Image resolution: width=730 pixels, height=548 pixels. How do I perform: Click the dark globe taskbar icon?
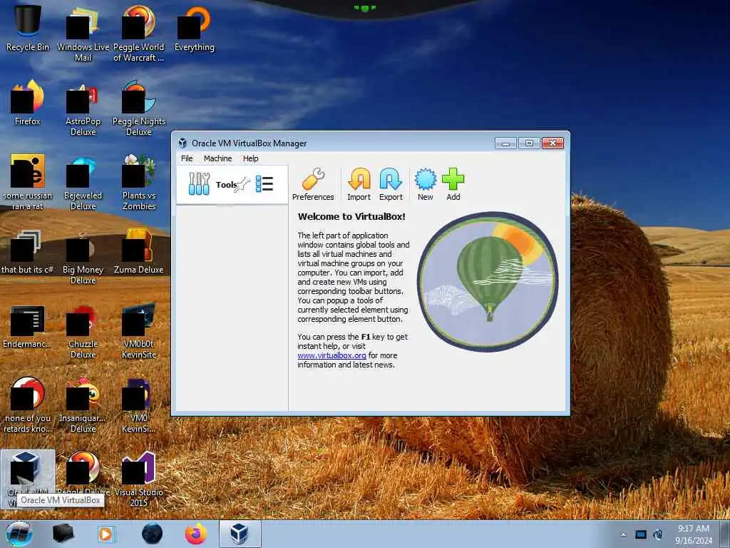point(153,534)
